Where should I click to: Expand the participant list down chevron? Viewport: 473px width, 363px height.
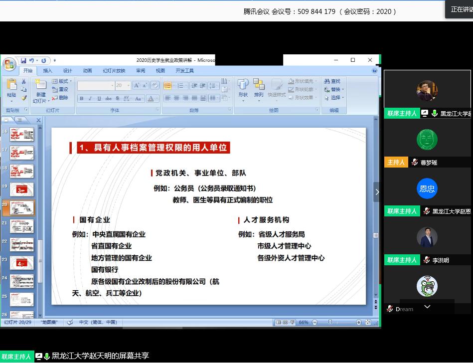[427, 307]
